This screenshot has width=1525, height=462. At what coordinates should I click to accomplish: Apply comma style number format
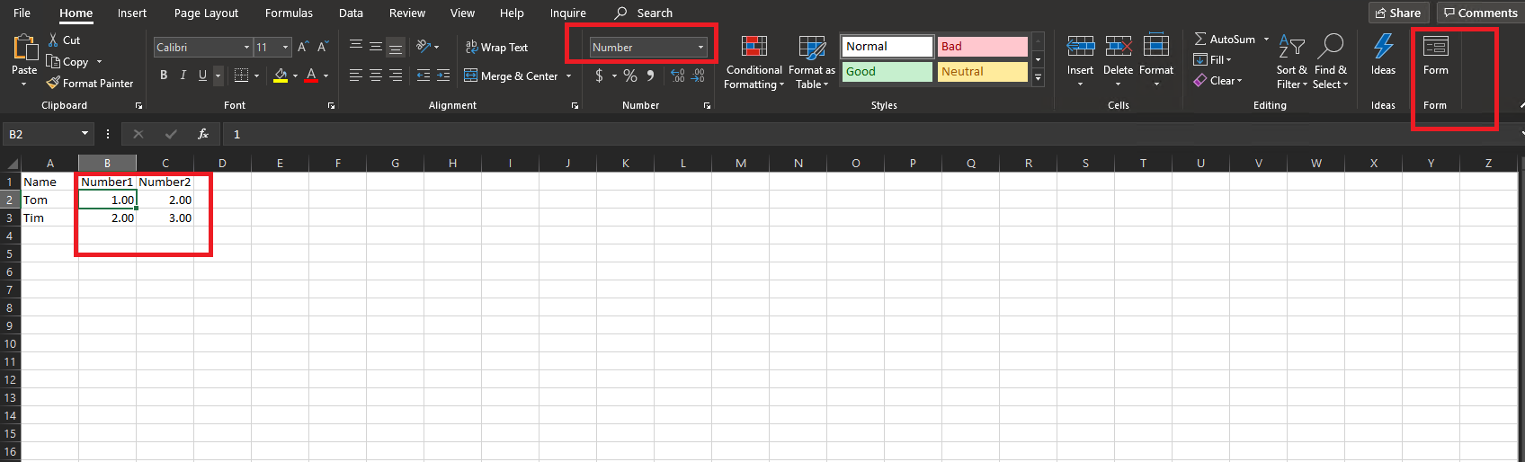coord(650,76)
